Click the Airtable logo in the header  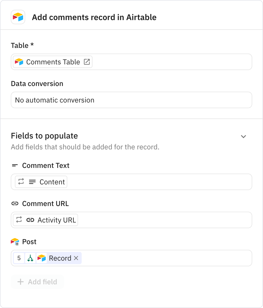tap(18, 17)
